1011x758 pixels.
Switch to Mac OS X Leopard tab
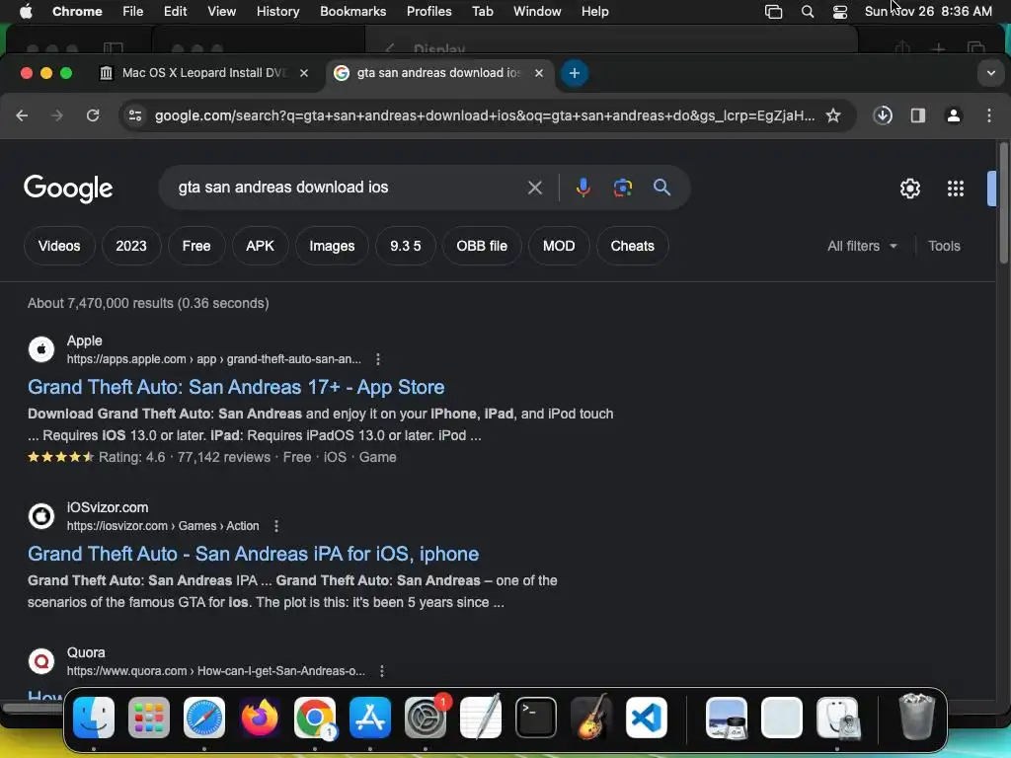coord(202,73)
